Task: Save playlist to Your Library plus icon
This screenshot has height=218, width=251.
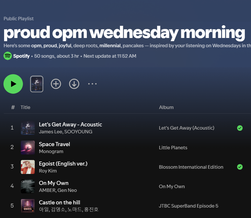Action: (56, 84)
